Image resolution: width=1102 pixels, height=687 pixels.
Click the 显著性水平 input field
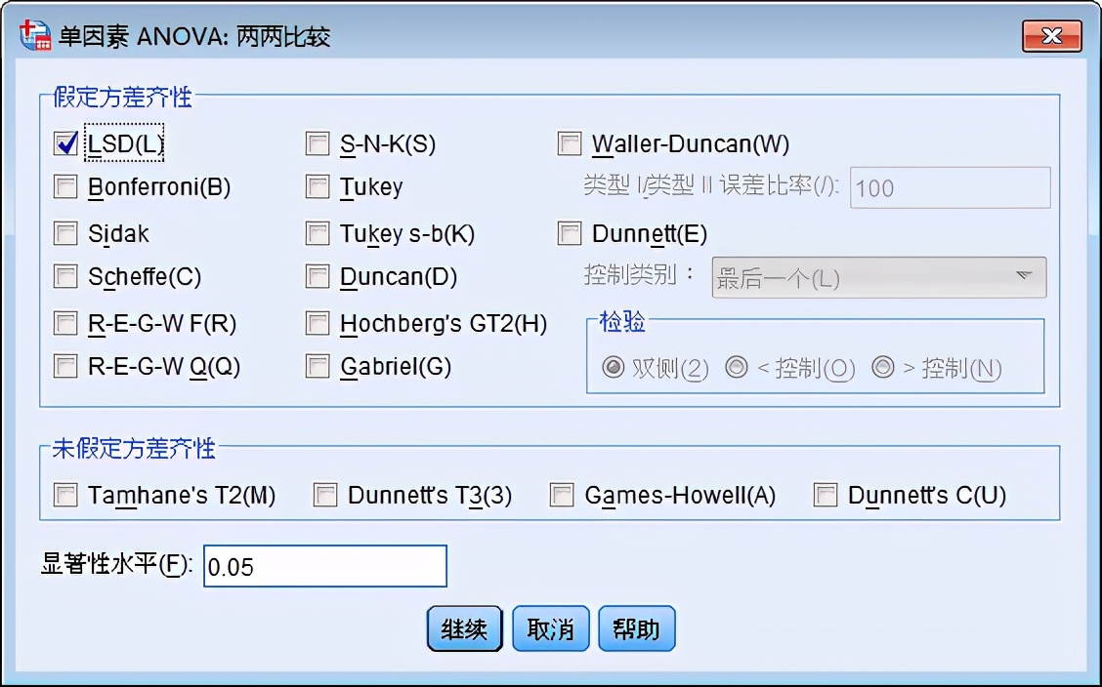coord(325,566)
